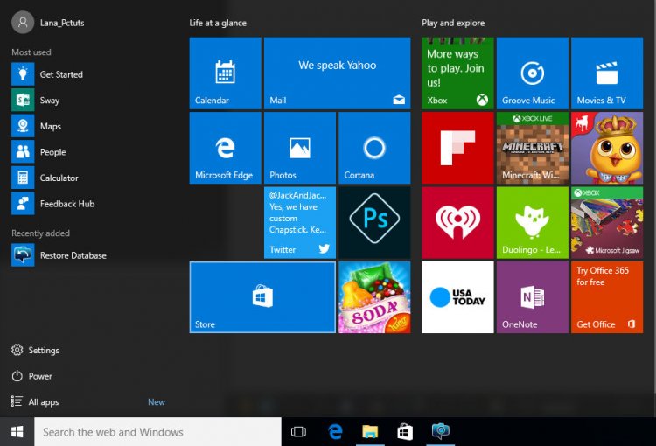Launch Photoshop Express tile
The width and height of the screenshot is (656, 446).
[x=374, y=223]
